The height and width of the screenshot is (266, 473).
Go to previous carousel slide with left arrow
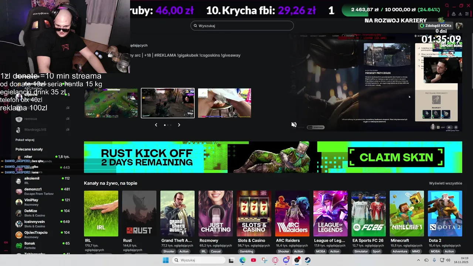pyautogui.click(x=156, y=125)
